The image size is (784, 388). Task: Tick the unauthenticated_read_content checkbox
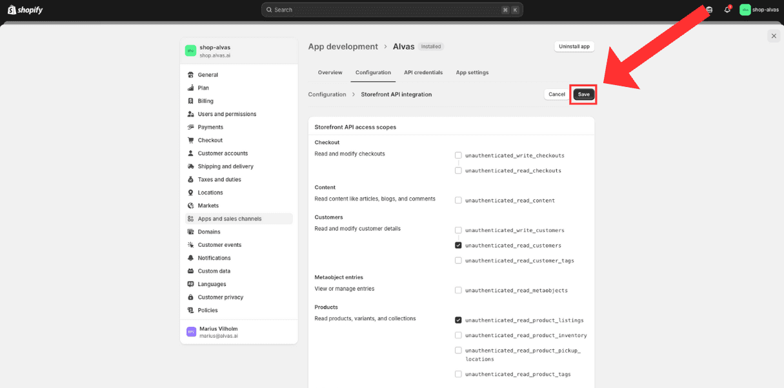(x=458, y=200)
